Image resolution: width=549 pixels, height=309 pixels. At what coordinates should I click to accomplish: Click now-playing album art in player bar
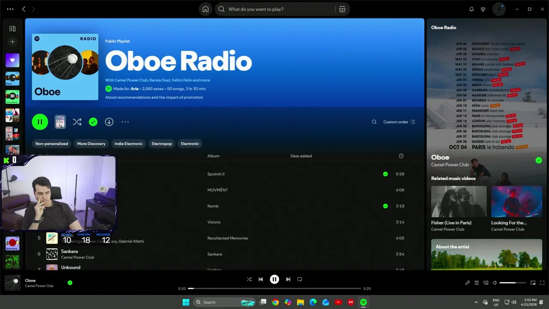point(12,283)
